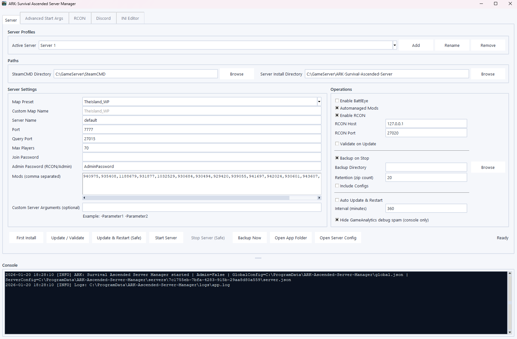Click console scrollbar up arrow

click(x=510, y=273)
